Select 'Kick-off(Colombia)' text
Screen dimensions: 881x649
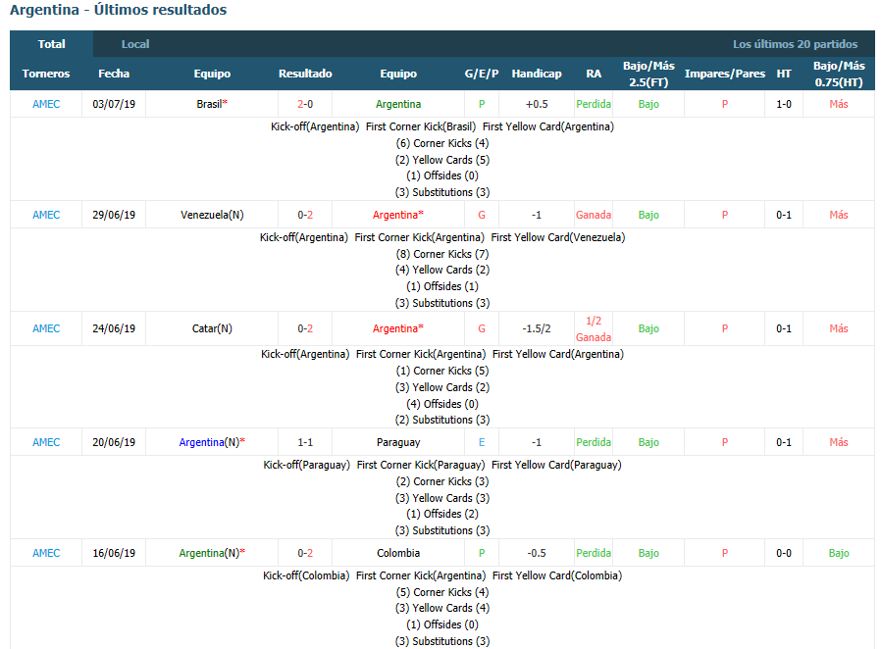point(306,575)
